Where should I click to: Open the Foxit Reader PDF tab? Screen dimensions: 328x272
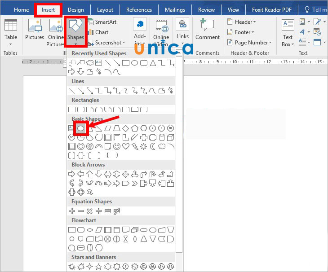(x=271, y=10)
